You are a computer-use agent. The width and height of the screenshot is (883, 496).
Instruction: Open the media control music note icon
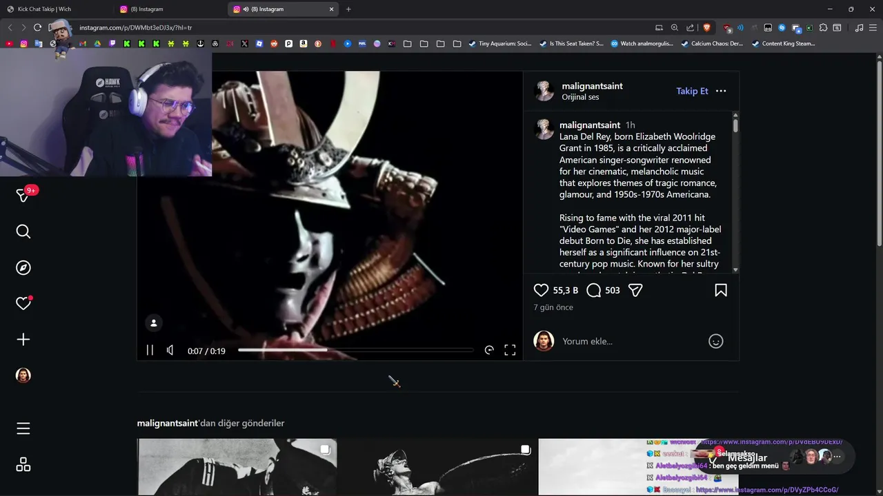[859, 28]
